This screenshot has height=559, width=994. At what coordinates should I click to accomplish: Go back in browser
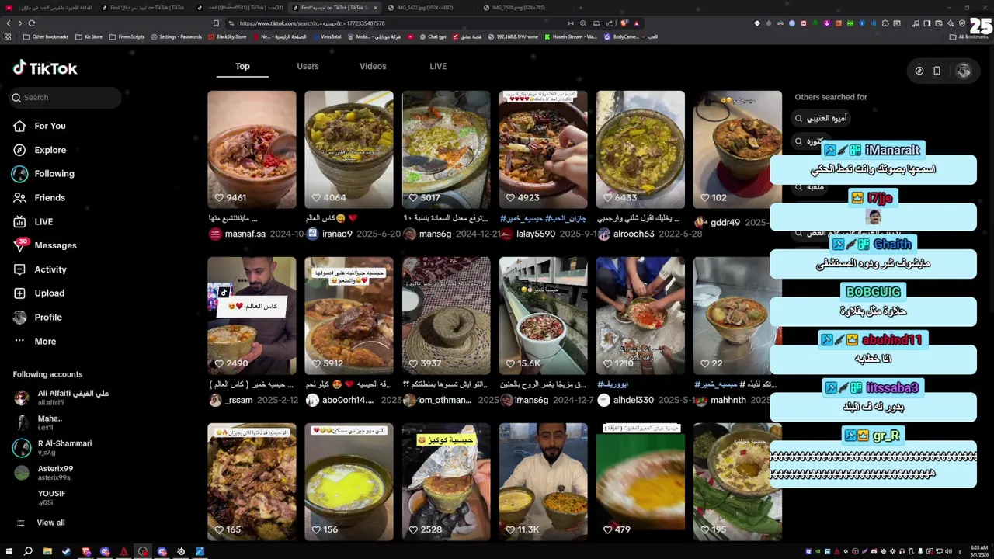coord(9,23)
